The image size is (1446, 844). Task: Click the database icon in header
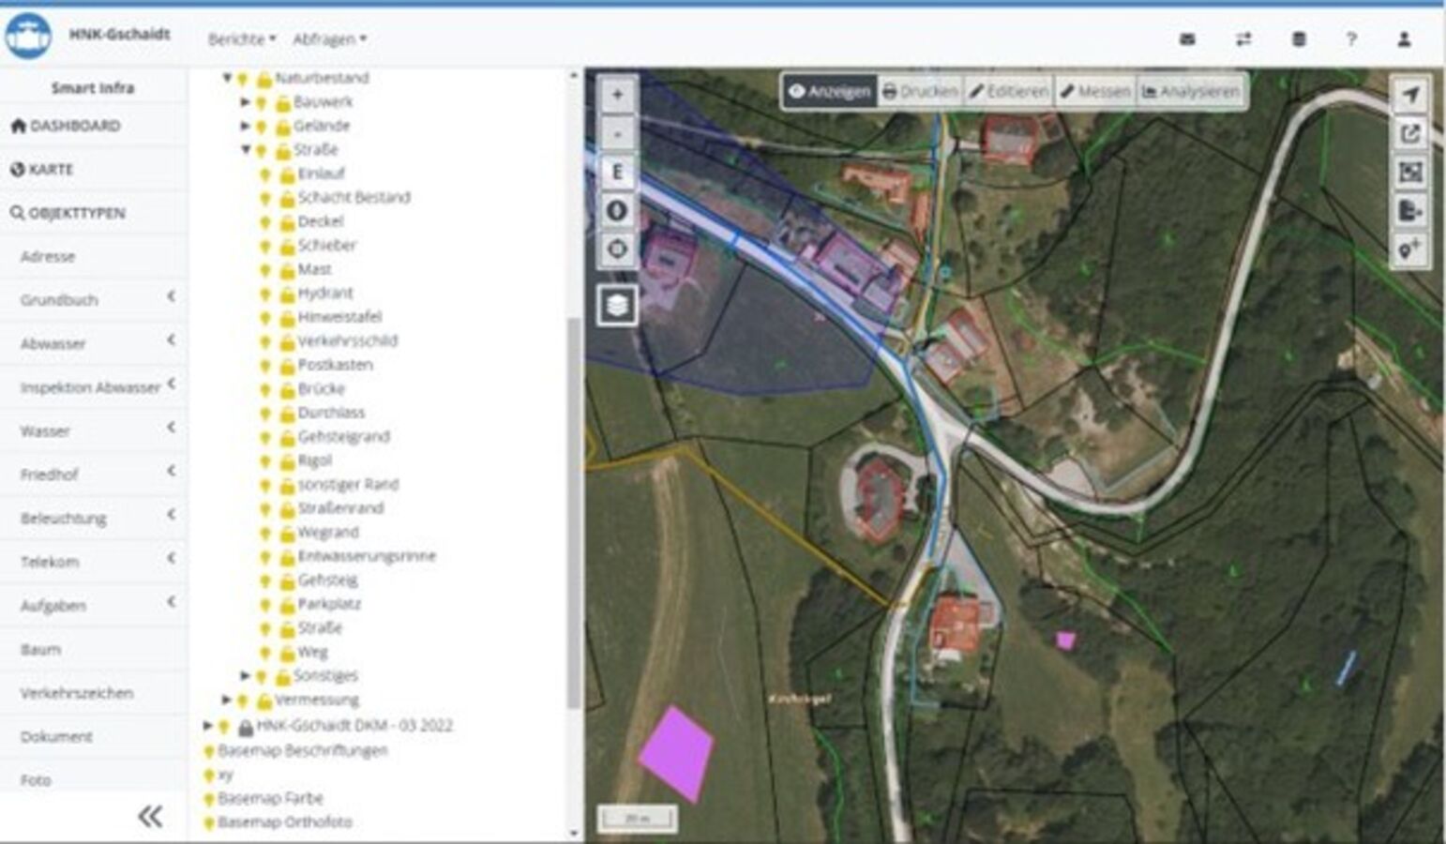click(x=1299, y=39)
